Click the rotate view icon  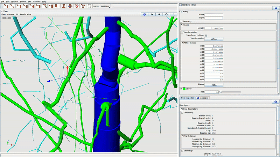[x=167, y=14]
